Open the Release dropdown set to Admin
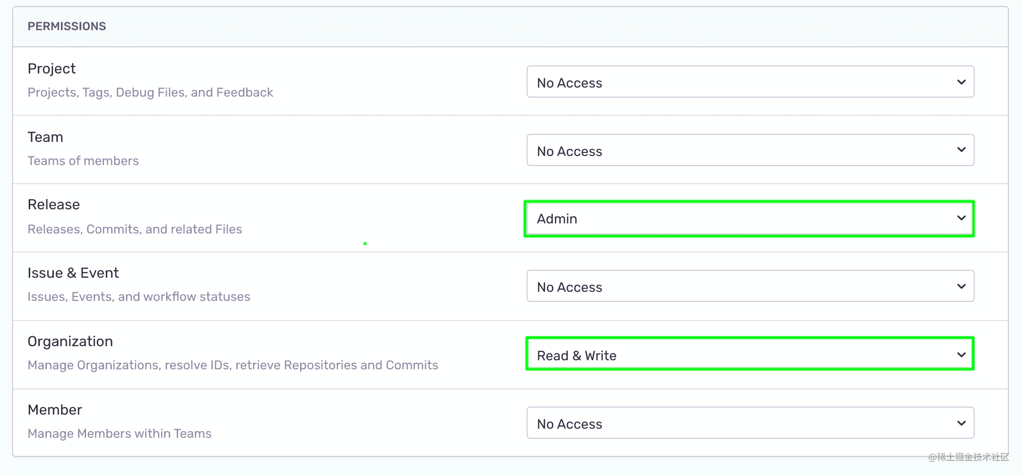Image resolution: width=1022 pixels, height=475 pixels. 749,218
